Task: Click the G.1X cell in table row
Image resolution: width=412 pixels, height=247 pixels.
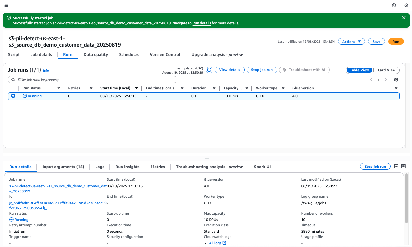Action: click(260, 96)
